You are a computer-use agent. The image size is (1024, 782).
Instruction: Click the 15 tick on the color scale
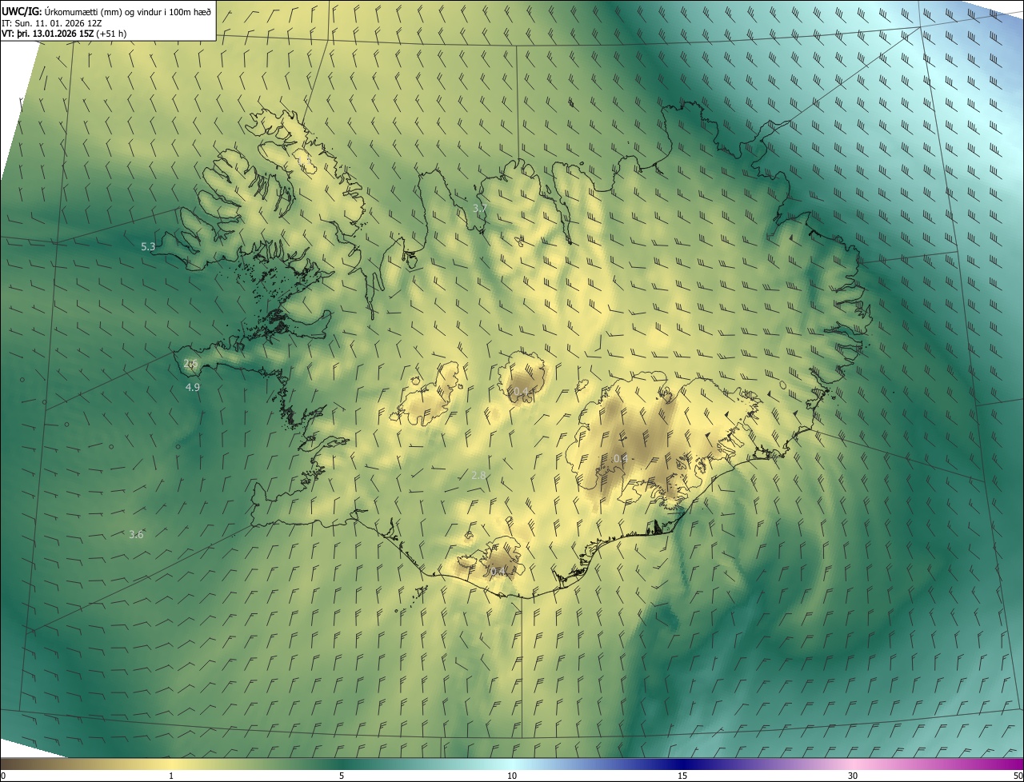(x=682, y=776)
